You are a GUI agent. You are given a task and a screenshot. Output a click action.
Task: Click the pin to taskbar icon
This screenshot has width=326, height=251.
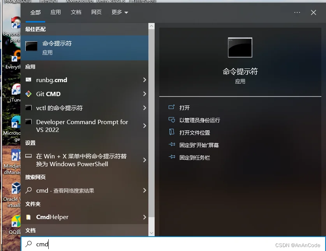172,157
